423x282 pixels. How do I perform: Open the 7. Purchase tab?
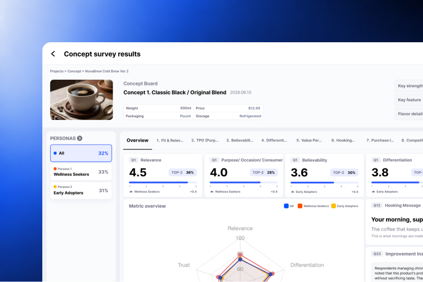[x=380, y=140]
